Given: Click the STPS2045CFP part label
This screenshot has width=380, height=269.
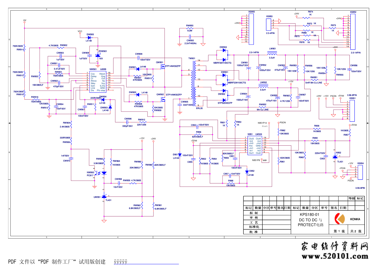Looking at the screenshot, I should [x=225, y=103].
